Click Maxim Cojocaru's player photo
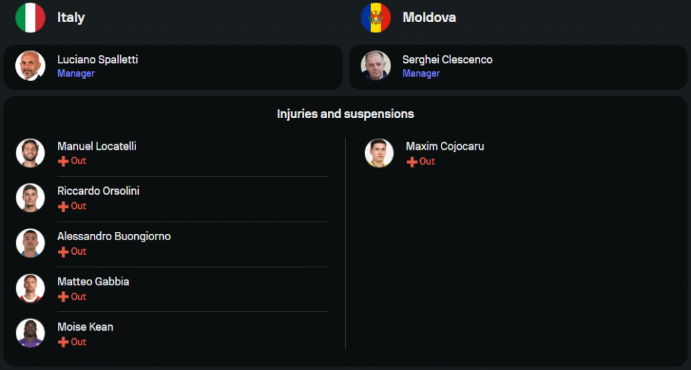The image size is (691, 370). [379, 153]
